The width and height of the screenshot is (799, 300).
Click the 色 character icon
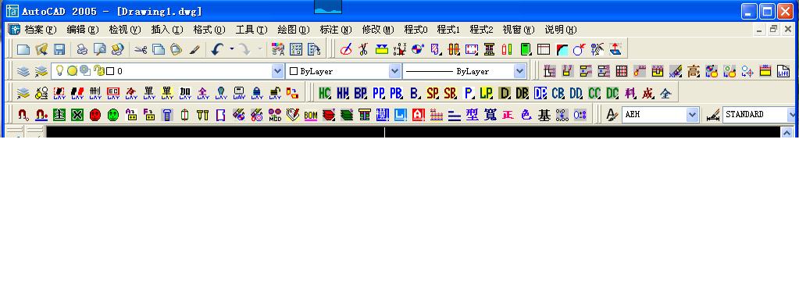[x=526, y=115]
